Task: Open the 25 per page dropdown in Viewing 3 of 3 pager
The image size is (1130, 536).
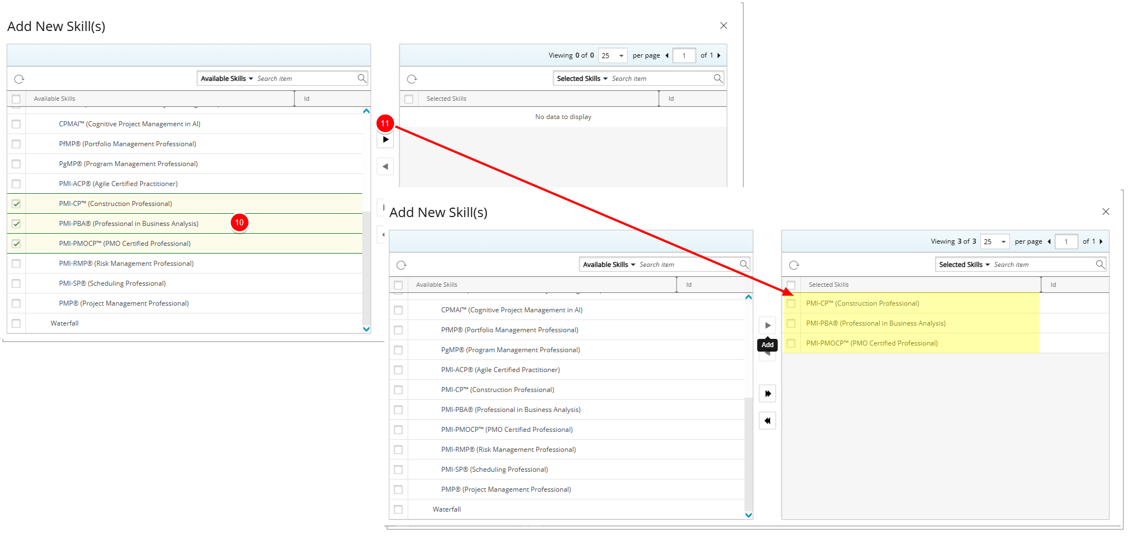Action: point(995,241)
